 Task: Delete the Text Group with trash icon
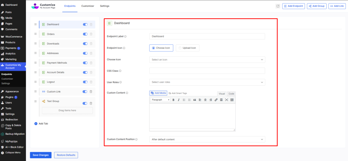[x=91, y=103]
